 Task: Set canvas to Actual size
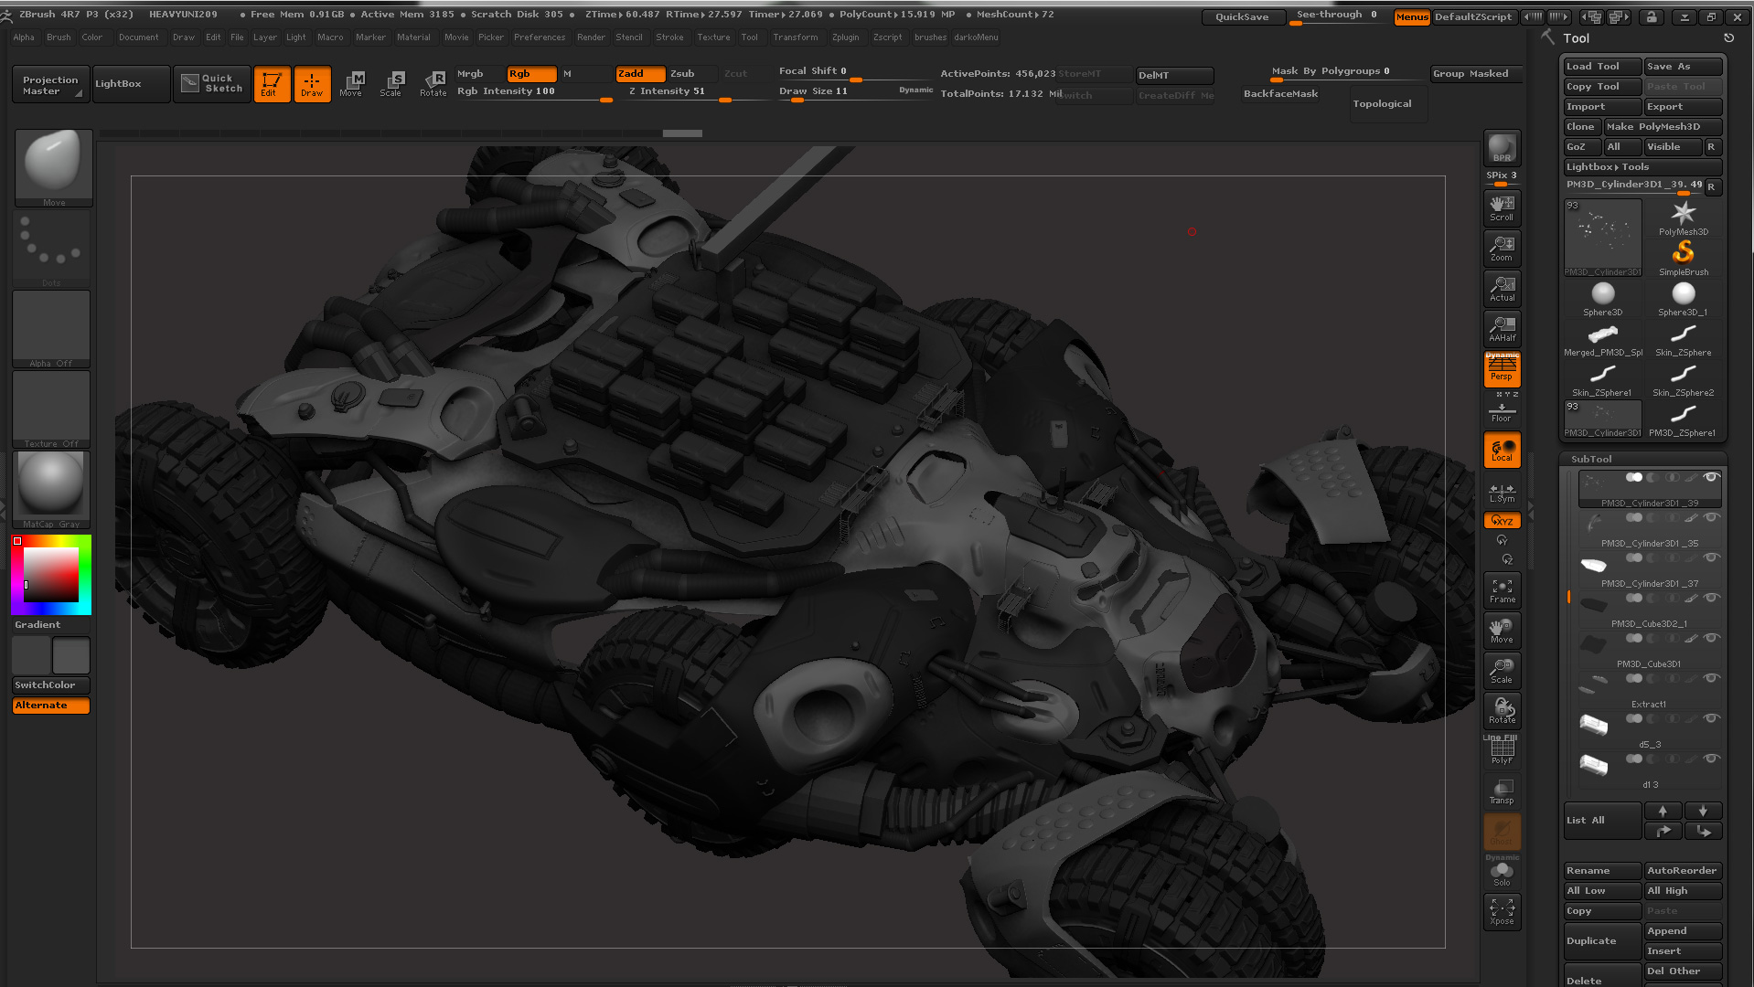click(x=1502, y=289)
